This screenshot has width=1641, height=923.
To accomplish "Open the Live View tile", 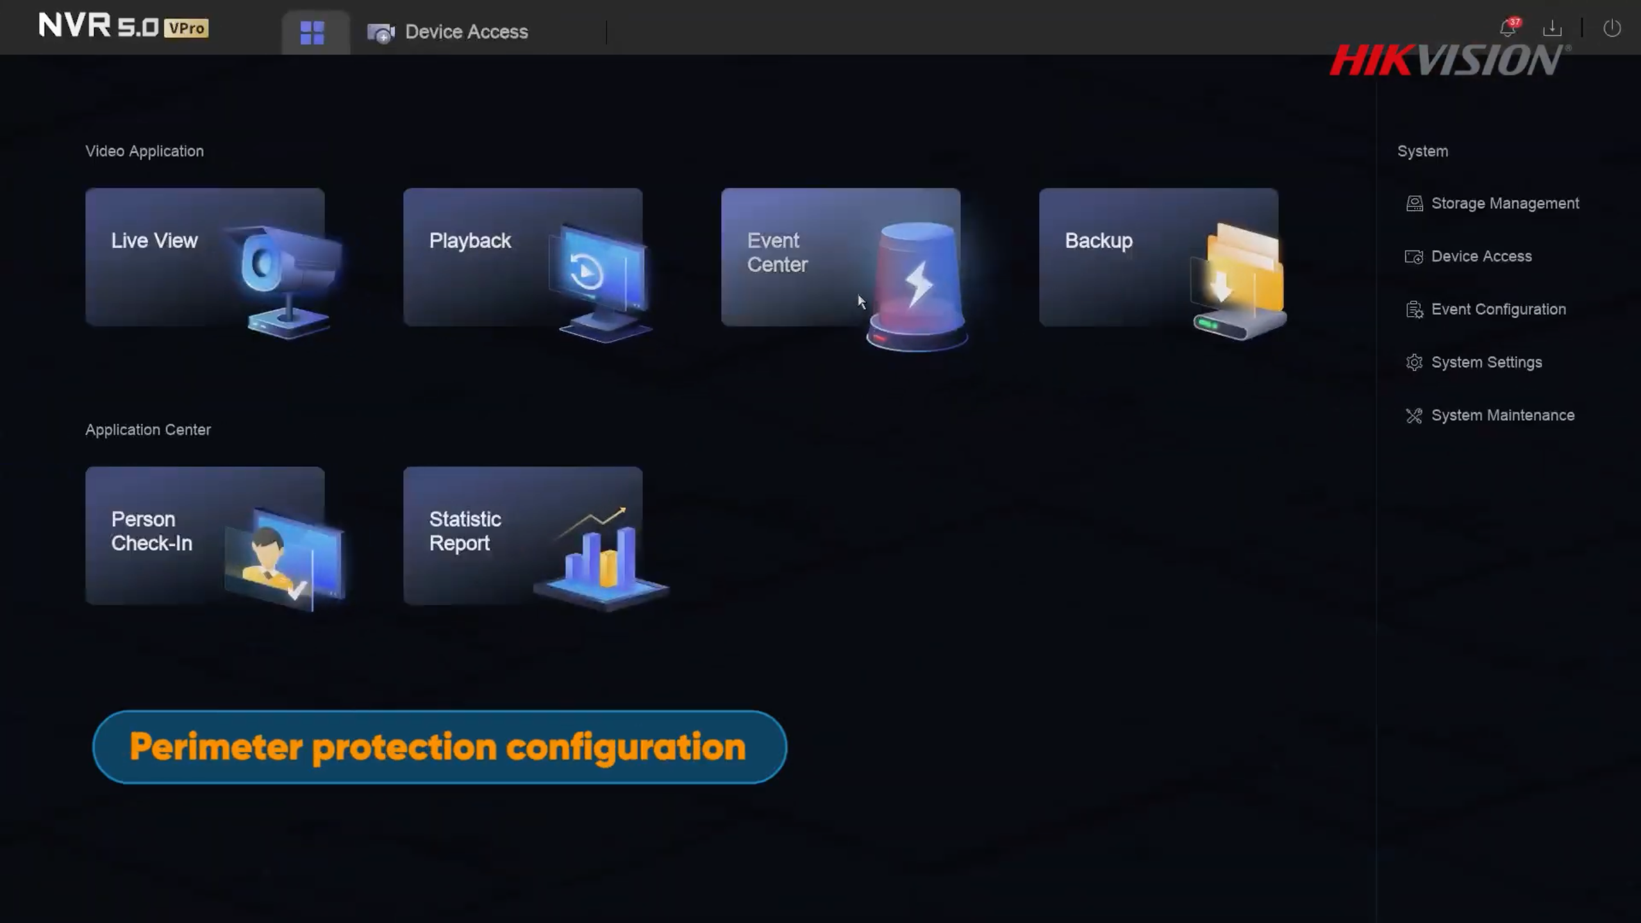I will 204,257.
